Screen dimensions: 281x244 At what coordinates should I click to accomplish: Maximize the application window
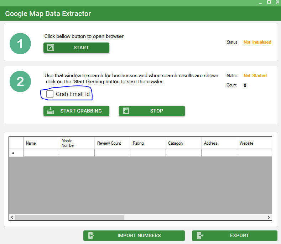coord(269,2)
